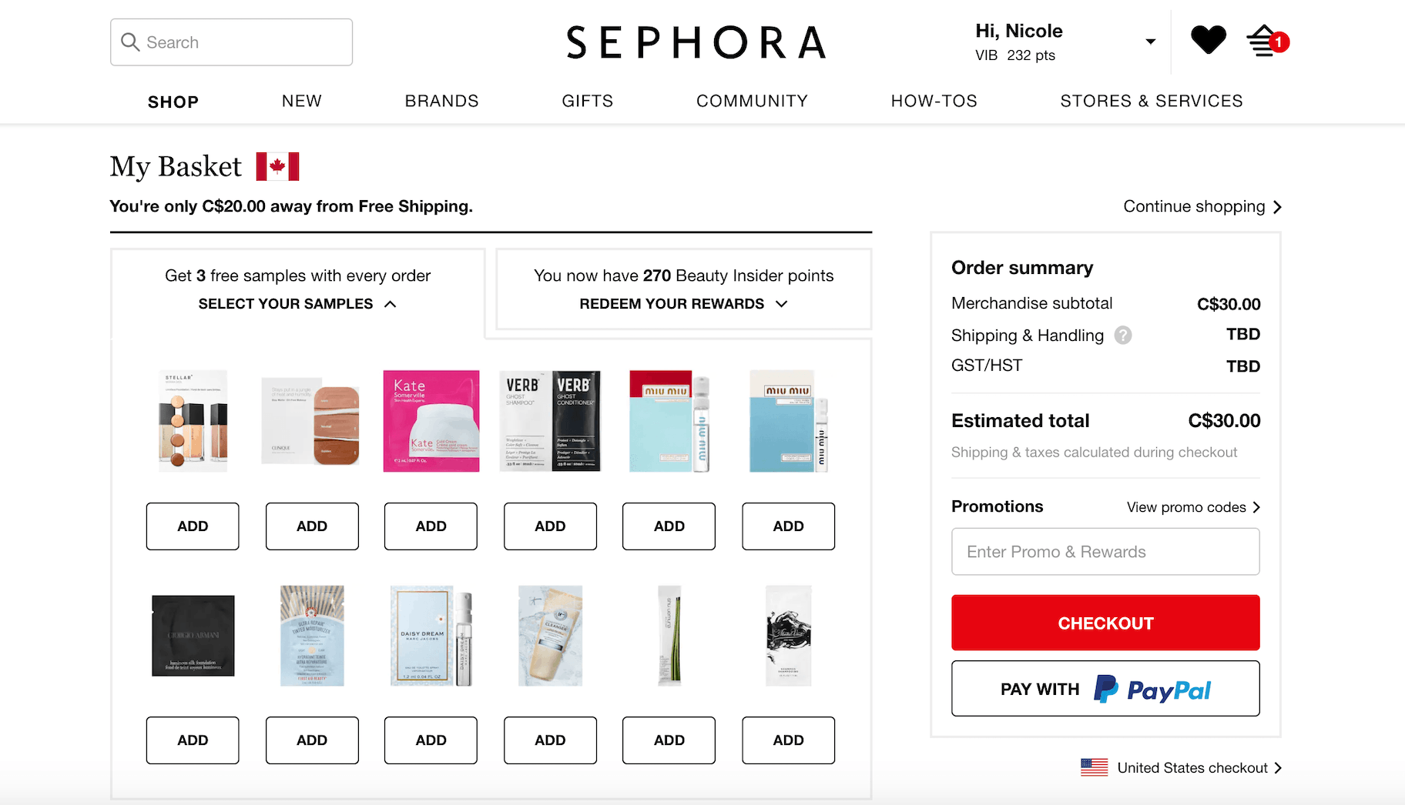1405x805 pixels.
Task: Click the Shipping & Handling help icon
Action: click(1123, 336)
